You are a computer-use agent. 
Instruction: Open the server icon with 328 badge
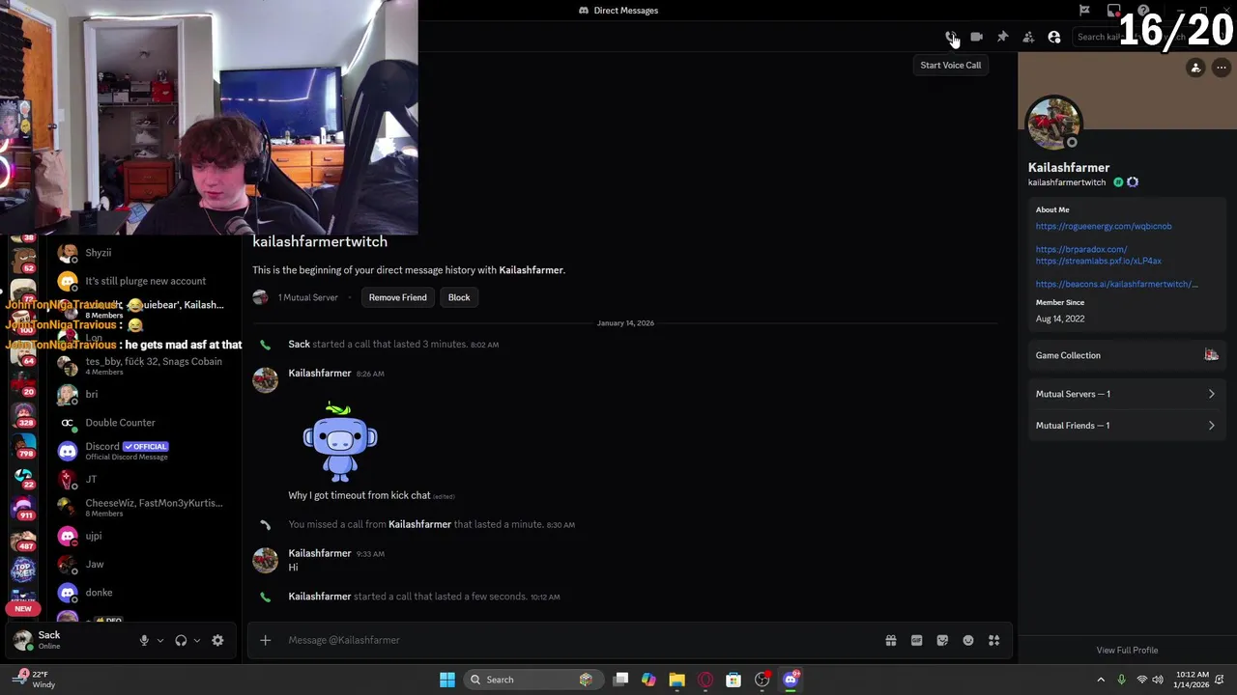[24, 414]
